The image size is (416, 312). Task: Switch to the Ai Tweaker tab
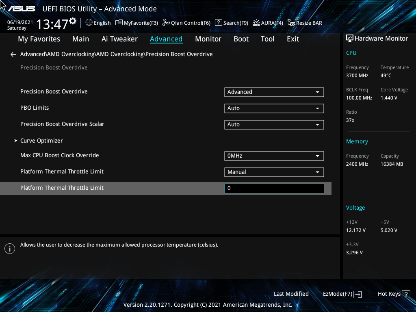(119, 39)
